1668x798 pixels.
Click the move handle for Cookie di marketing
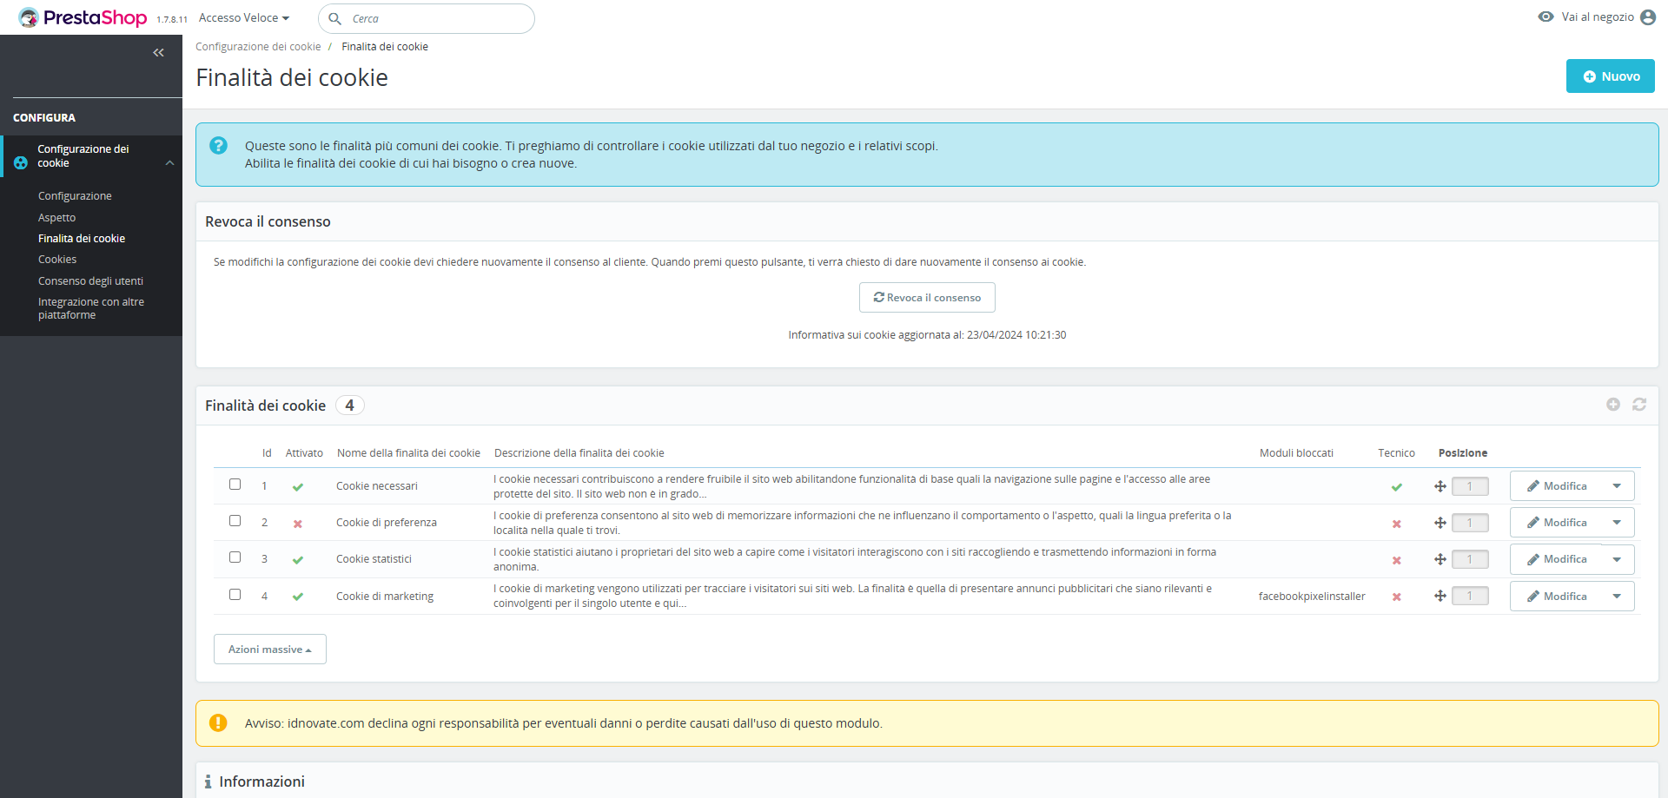[1440, 596]
